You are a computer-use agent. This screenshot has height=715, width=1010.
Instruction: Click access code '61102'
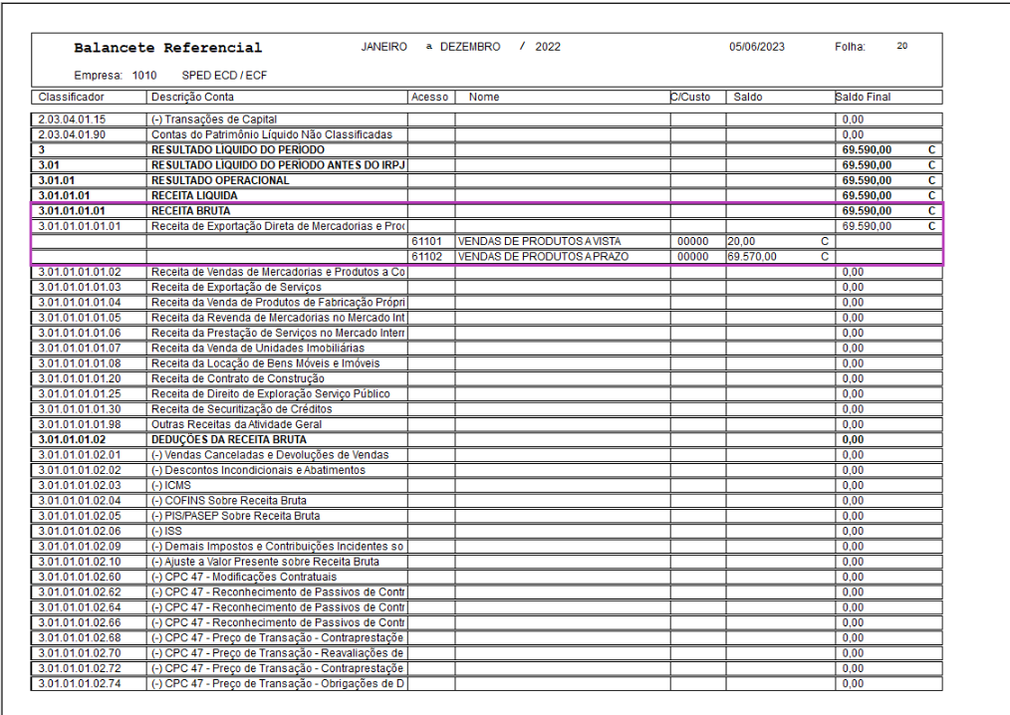pos(426,256)
